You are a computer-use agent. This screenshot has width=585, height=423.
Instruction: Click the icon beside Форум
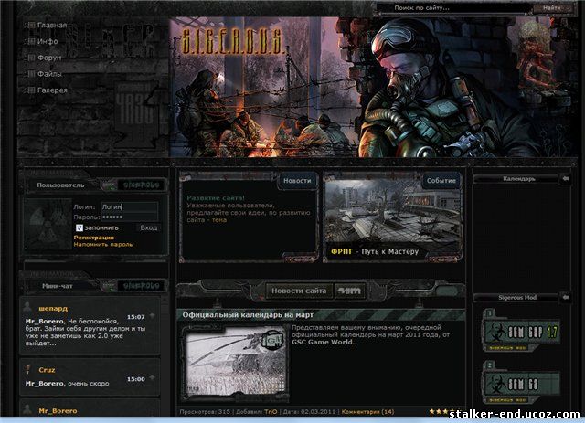[x=30, y=58]
